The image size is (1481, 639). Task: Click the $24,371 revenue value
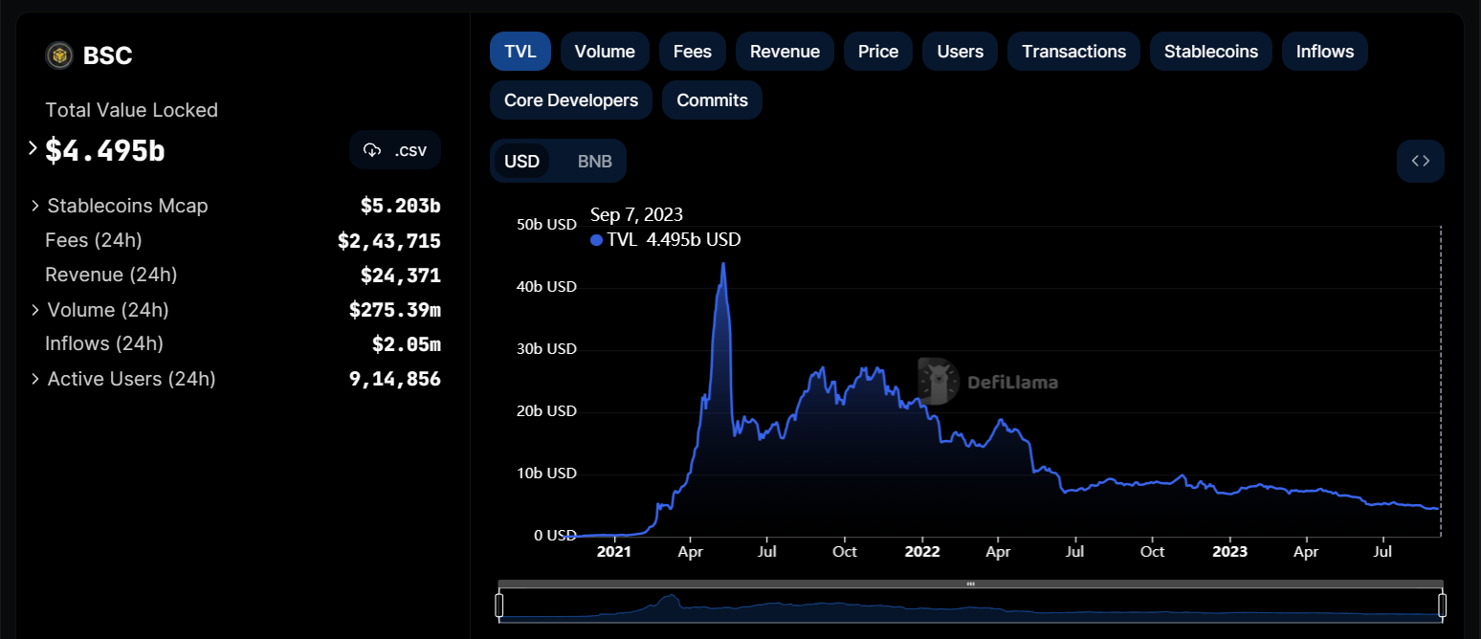coord(401,275)
